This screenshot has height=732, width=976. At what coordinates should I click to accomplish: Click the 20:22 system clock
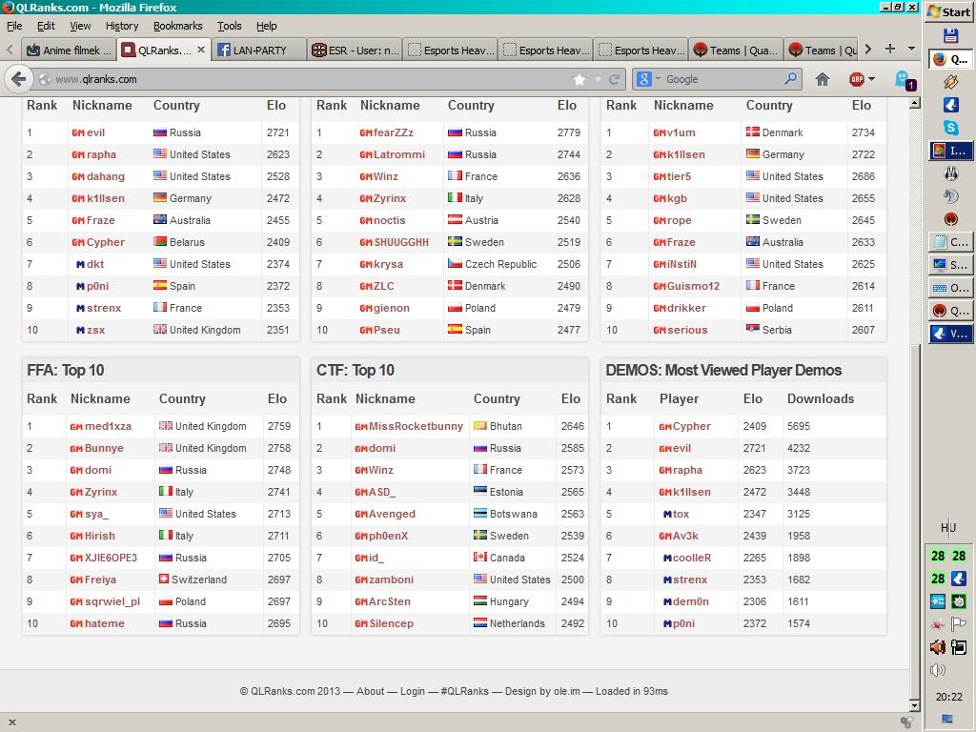pyautogui.click(x=948, y=697)
